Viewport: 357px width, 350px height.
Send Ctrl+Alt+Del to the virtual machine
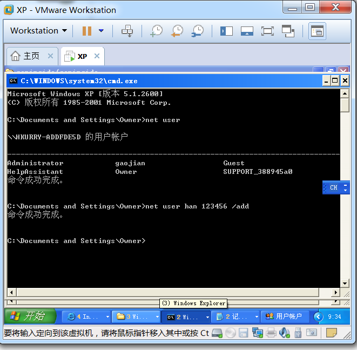click(x=127, y=31)
